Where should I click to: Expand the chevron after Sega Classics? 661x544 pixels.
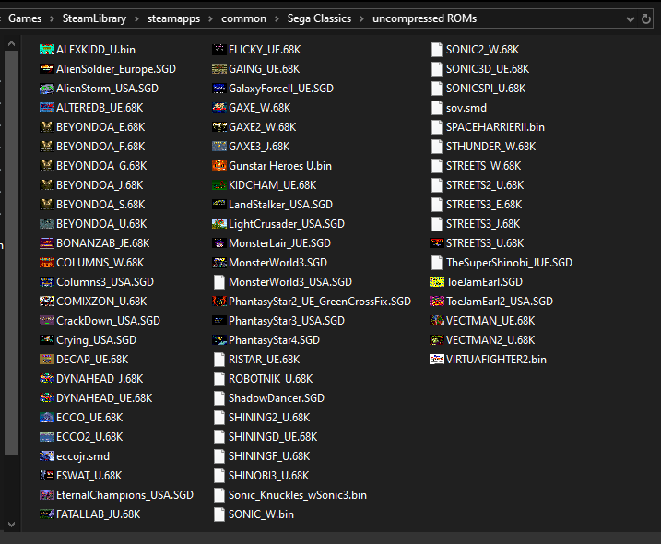(361, 19)
